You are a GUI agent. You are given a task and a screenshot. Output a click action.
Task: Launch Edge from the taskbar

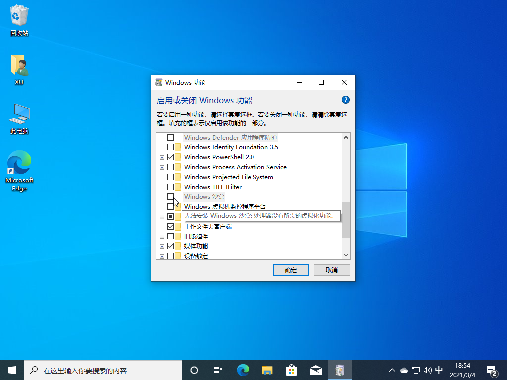click(243, 370)
